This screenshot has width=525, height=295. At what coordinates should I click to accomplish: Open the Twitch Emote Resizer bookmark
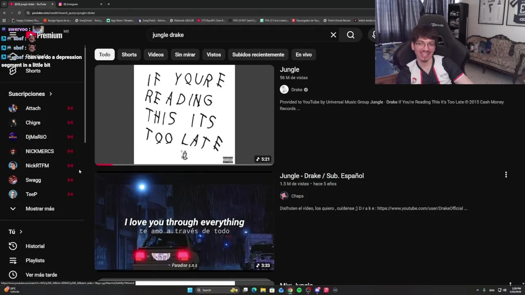pyautogui.click(x=337, y=20)
